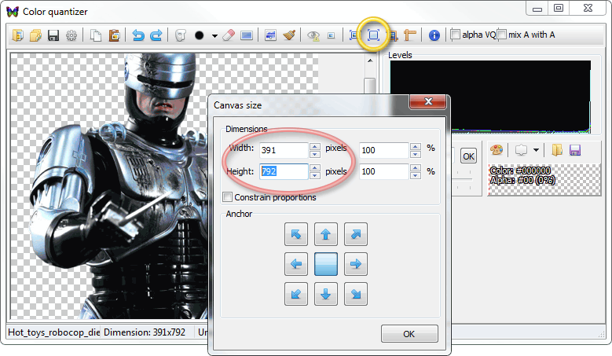
Task: Click the small image thumbnail toolbar icon
Action: click(x=331, y=35)
